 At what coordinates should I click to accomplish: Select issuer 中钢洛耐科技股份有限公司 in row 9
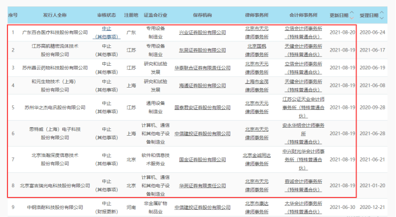click(55, 208)
